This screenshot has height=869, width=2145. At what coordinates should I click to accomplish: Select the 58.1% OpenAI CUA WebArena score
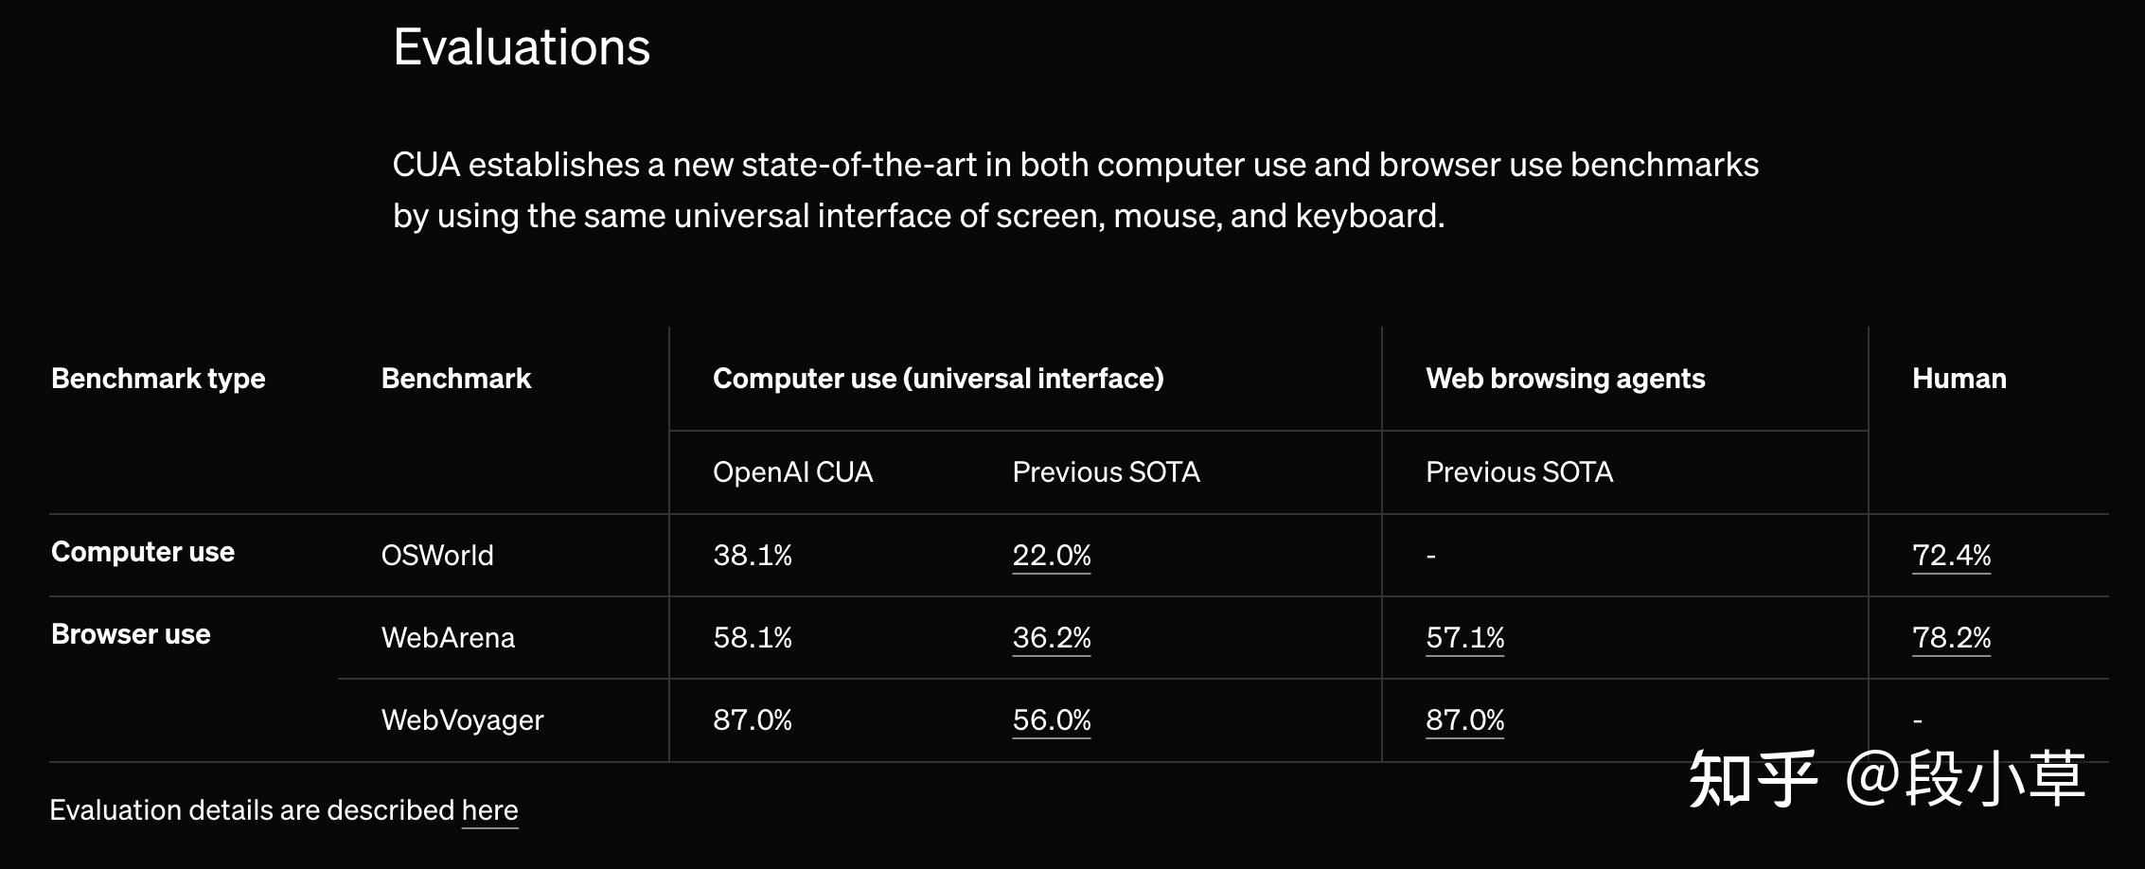pos(752,637)
